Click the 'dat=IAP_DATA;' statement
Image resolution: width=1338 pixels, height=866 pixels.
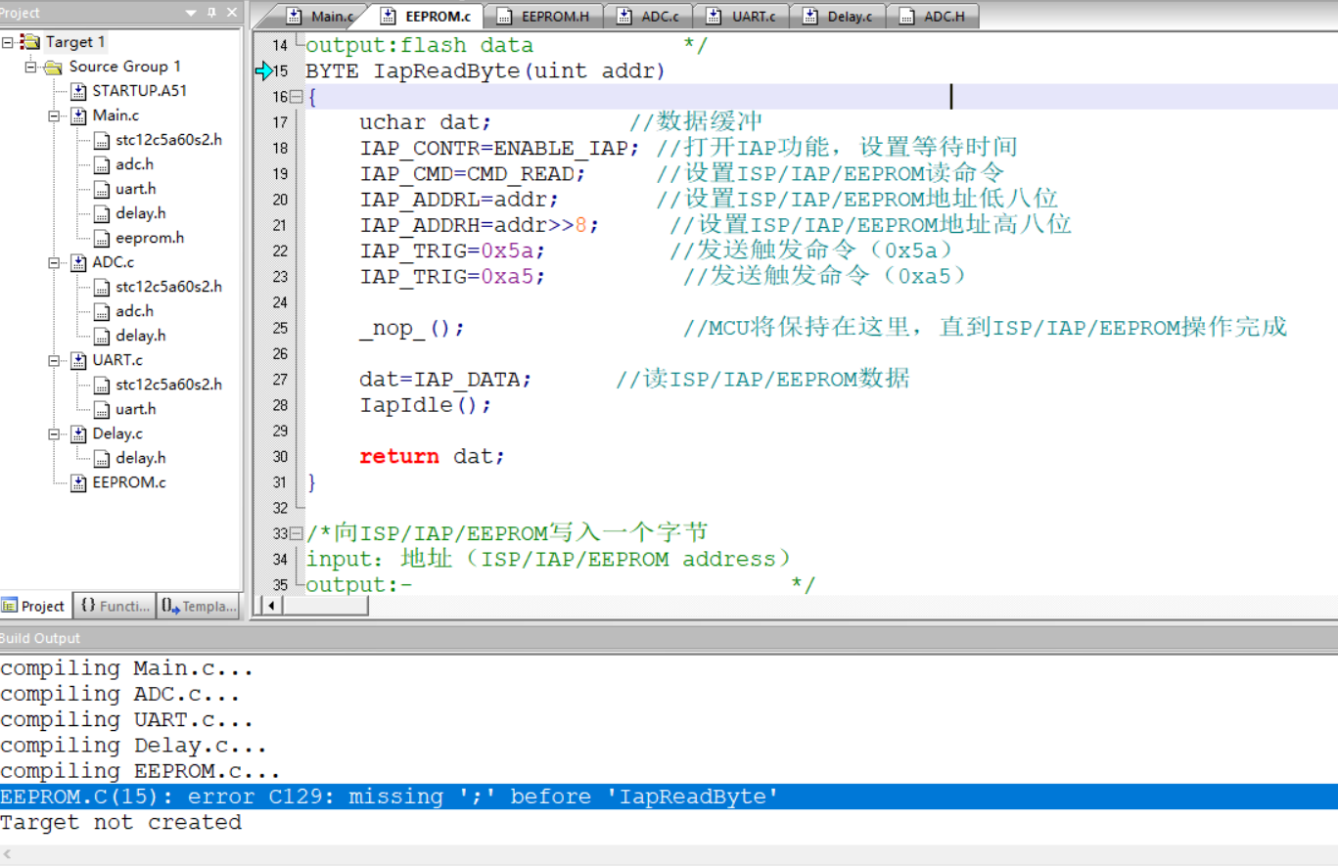coord(445,380)
